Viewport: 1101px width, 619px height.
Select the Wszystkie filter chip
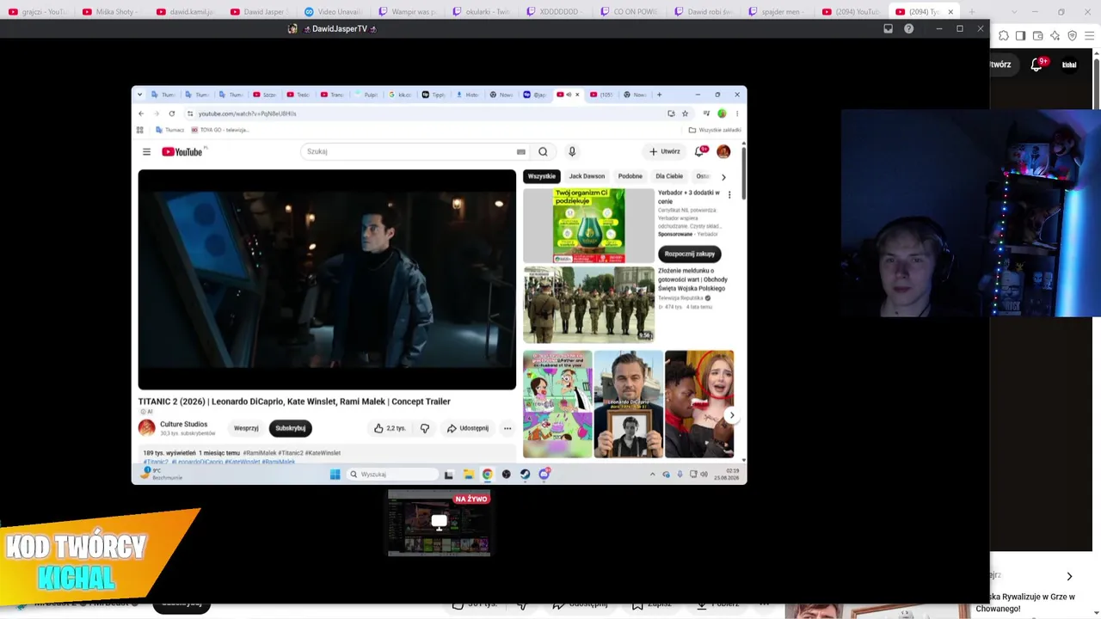click(541, 176)
